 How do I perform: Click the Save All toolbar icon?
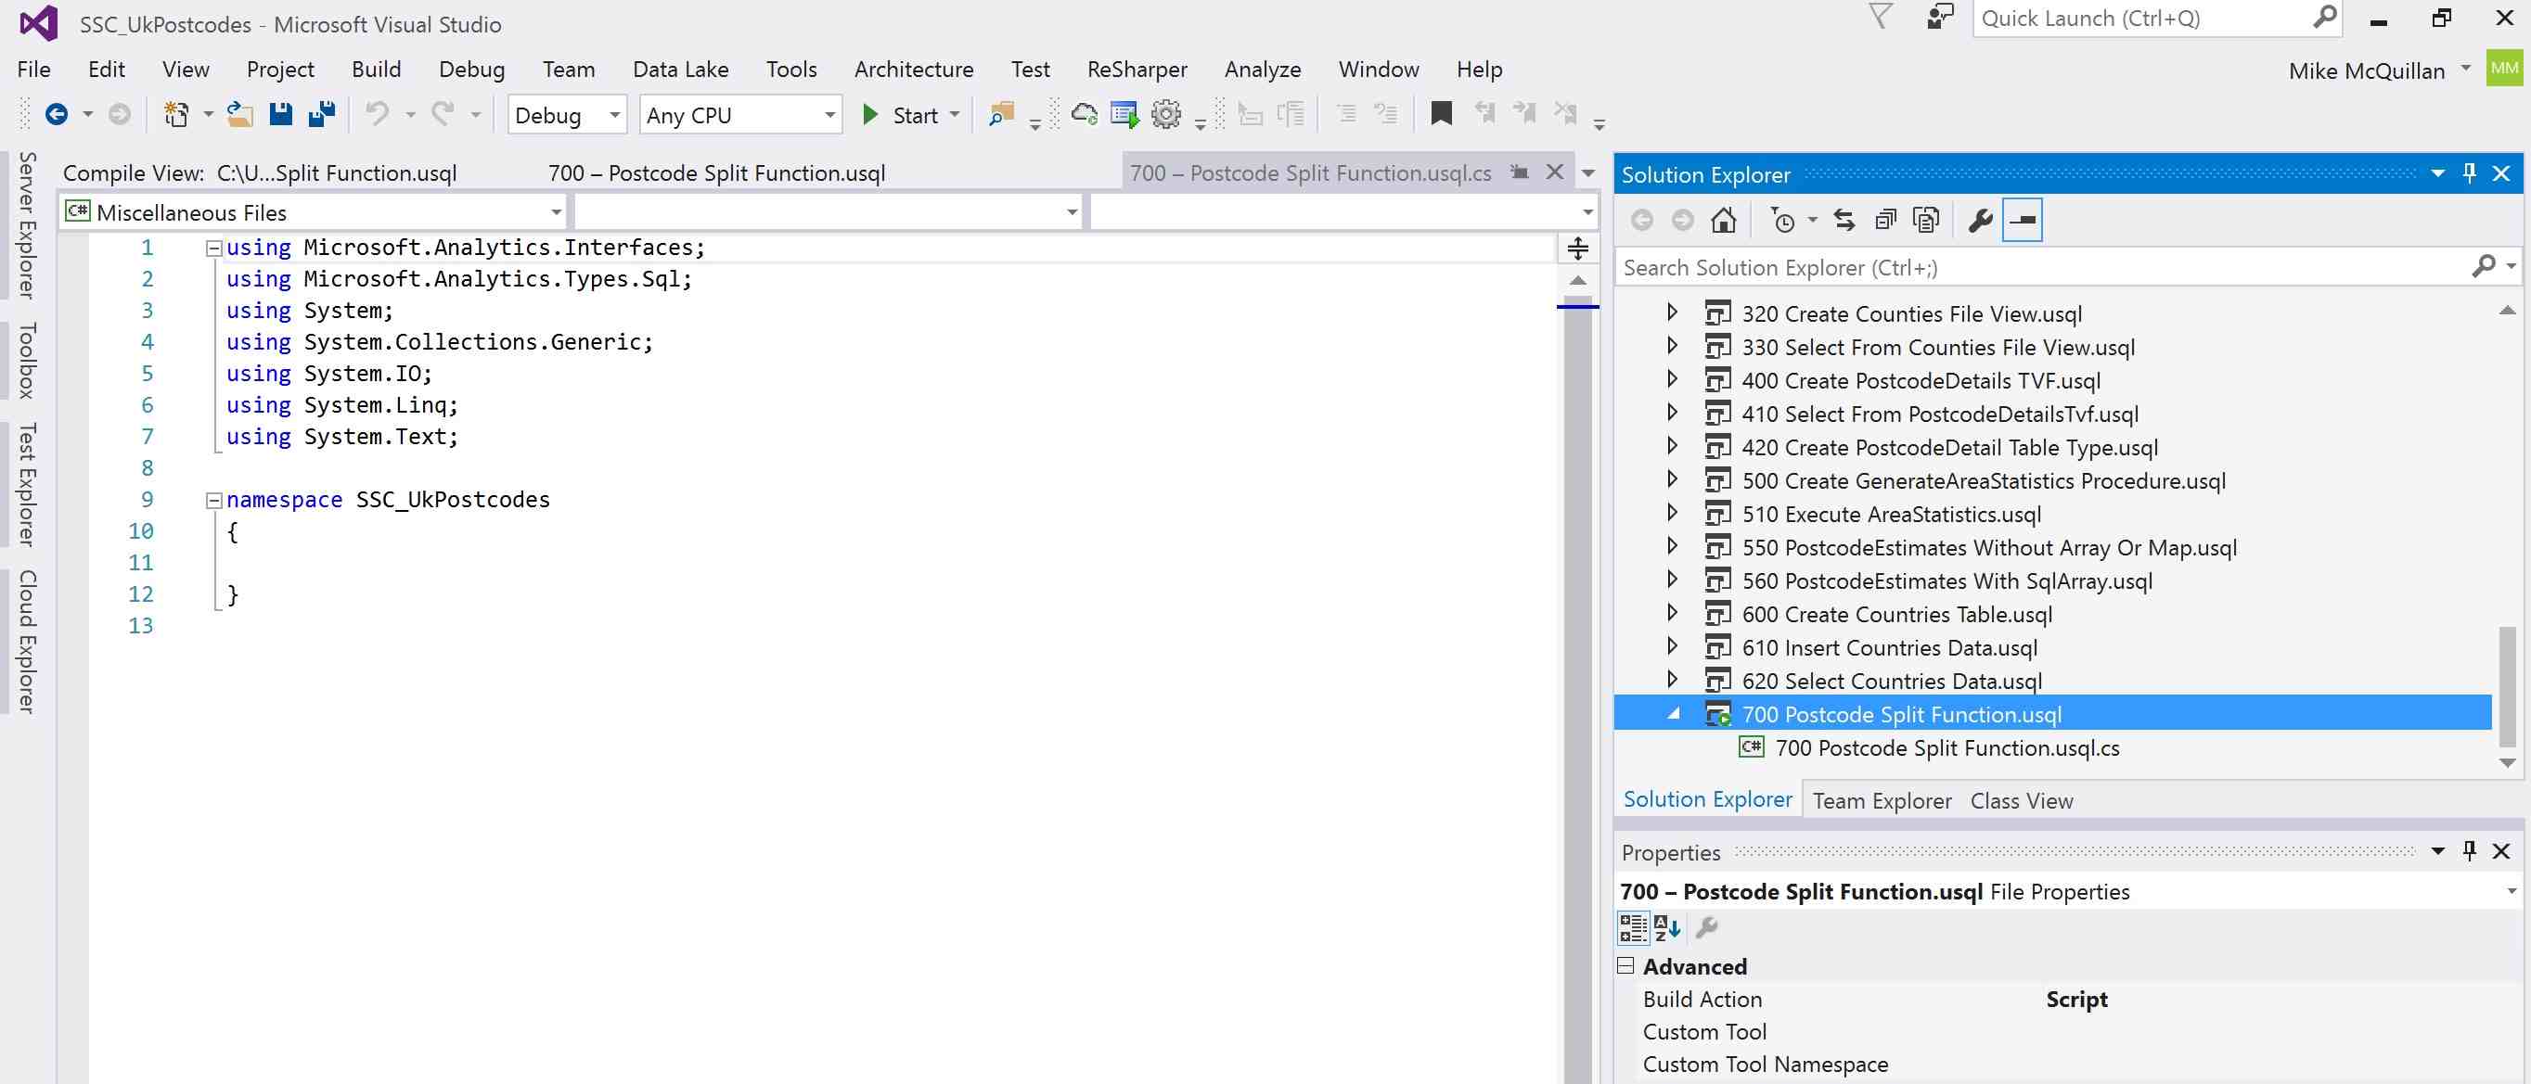coord(322,115)
